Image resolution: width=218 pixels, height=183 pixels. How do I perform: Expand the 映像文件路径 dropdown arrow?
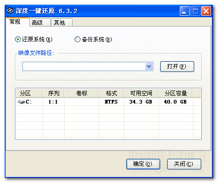click(149, 66)
